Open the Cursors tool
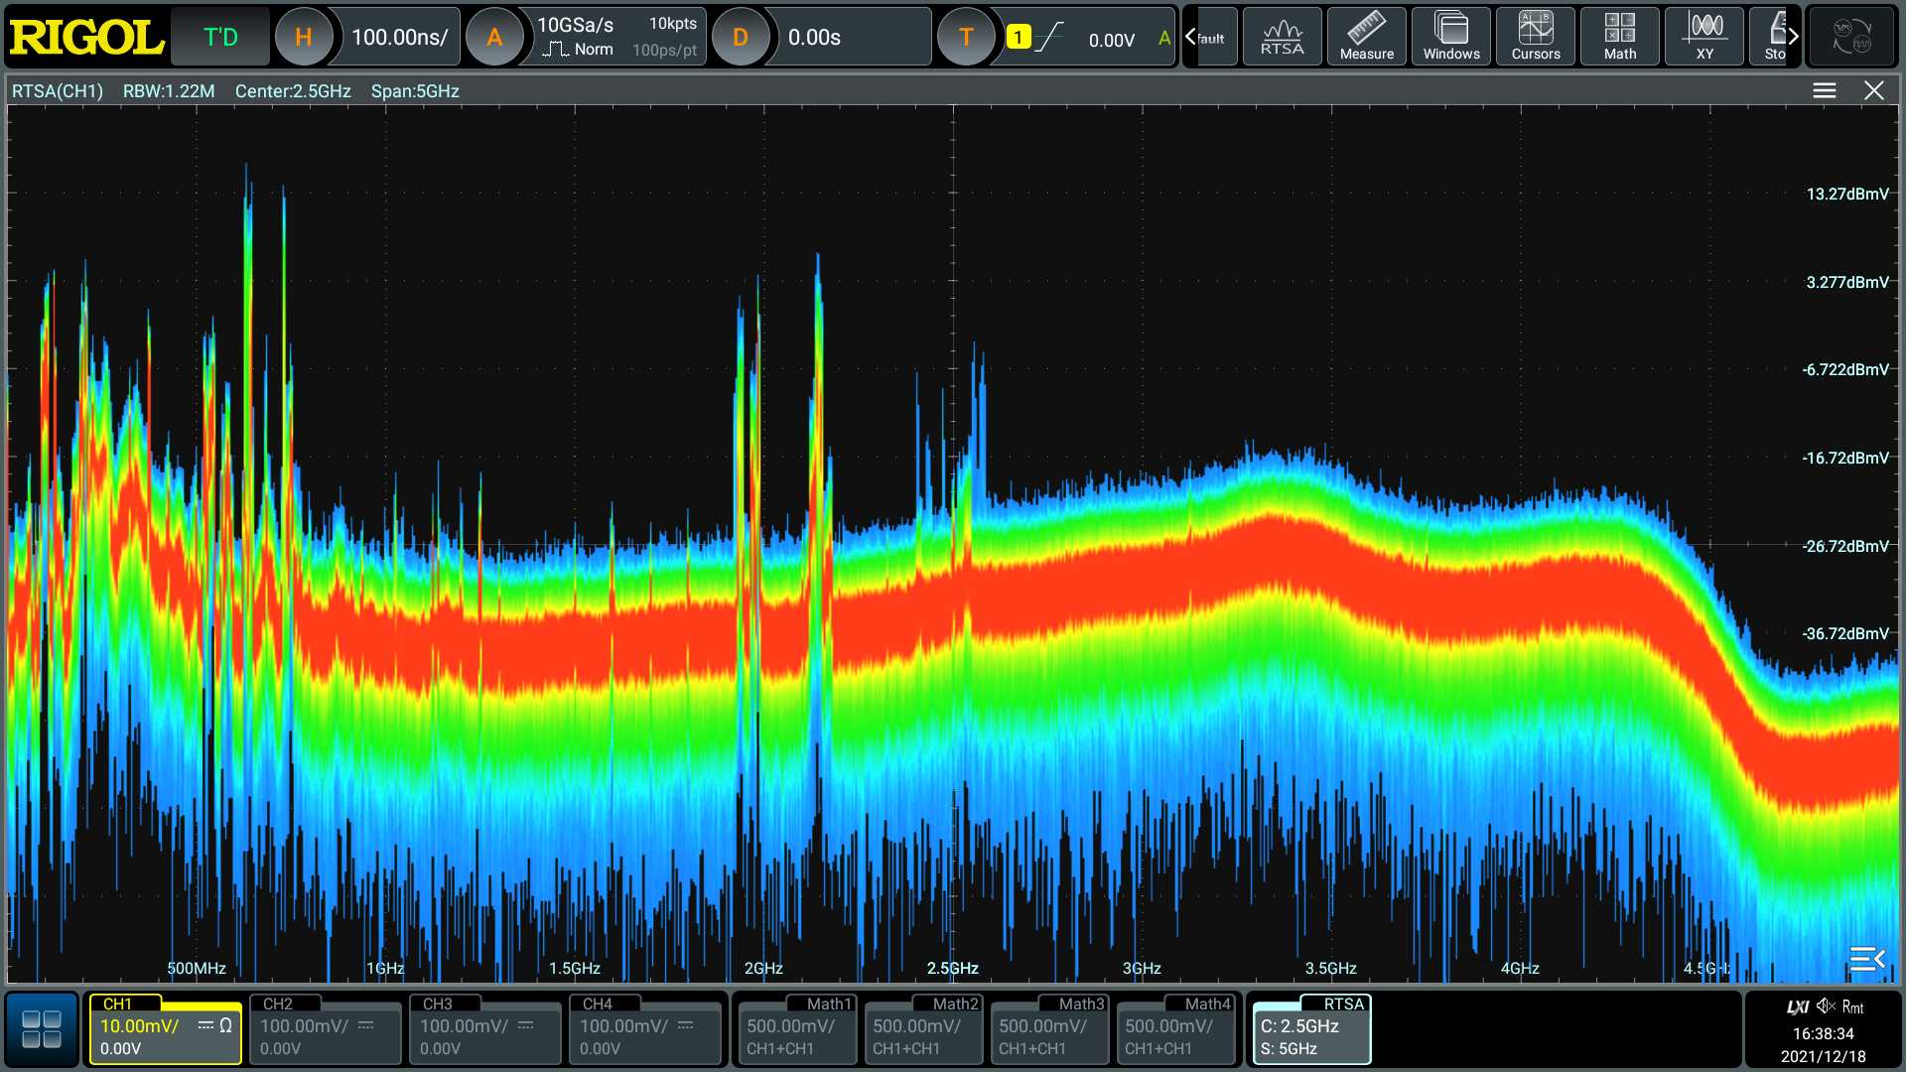 point(1535,37)
